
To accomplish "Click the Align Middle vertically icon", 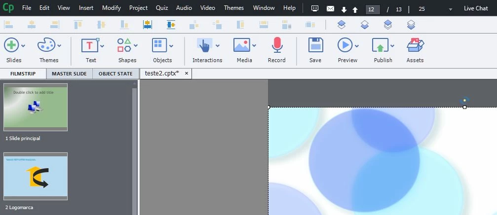I will (x=101, y=24).
